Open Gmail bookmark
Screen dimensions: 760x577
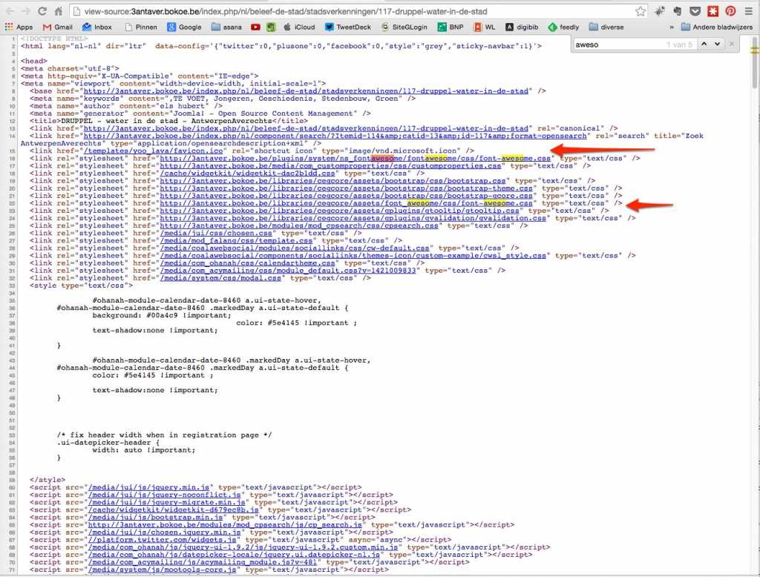click(x=58, y=27)
